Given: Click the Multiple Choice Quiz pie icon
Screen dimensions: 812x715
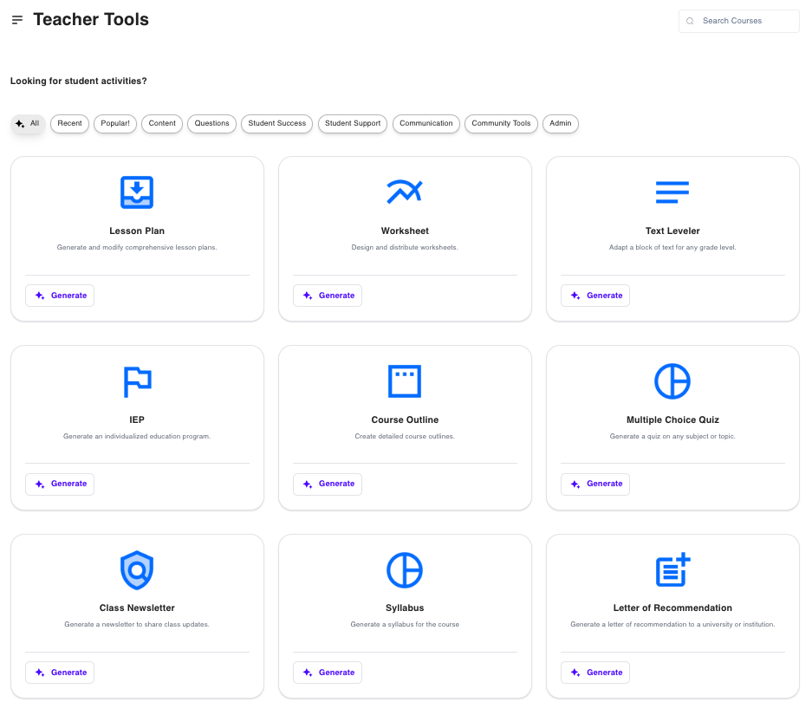Looking at the screenshot, I should [672, 380].
